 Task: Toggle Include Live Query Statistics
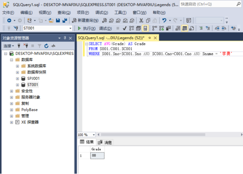click(x=161, y=28)
